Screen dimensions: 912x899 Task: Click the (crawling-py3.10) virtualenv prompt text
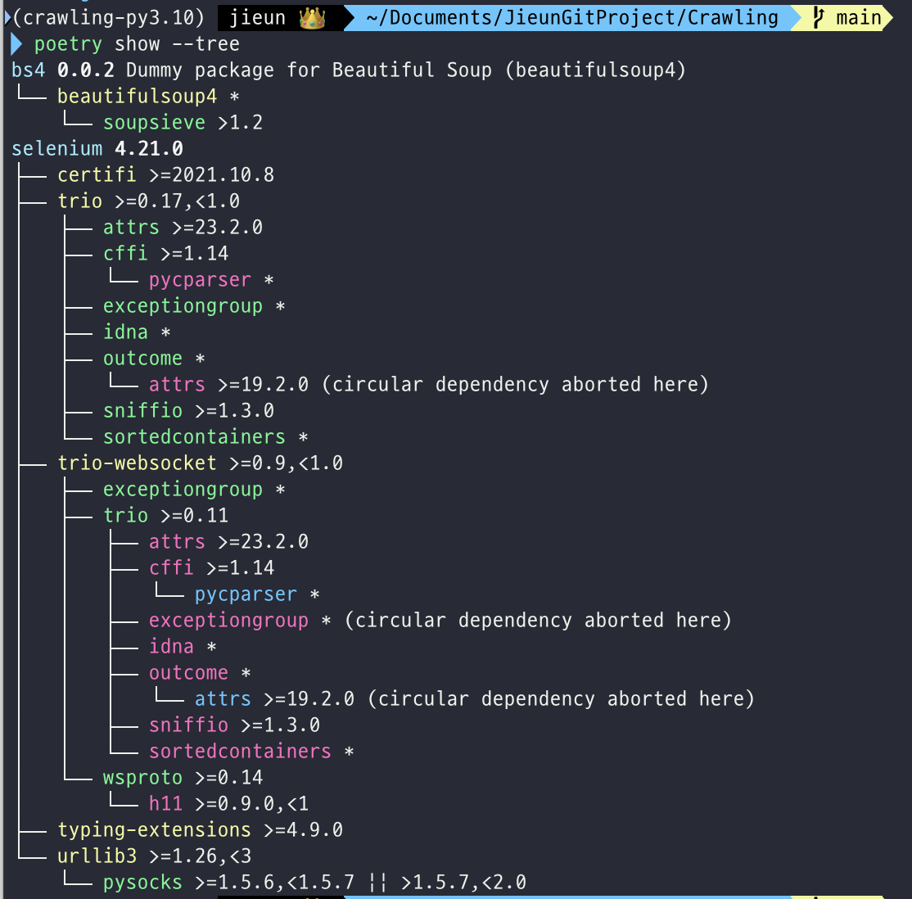pos(108,17)
